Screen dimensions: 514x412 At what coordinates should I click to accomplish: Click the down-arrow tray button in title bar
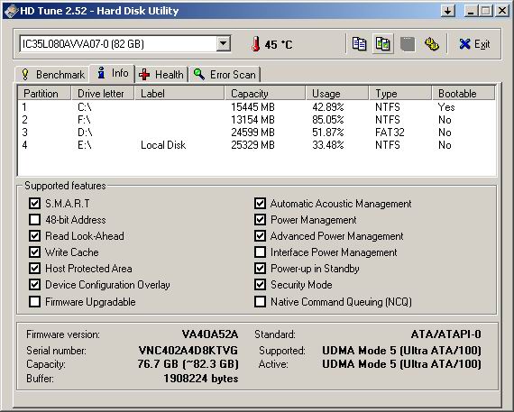[x=448, y=11]
